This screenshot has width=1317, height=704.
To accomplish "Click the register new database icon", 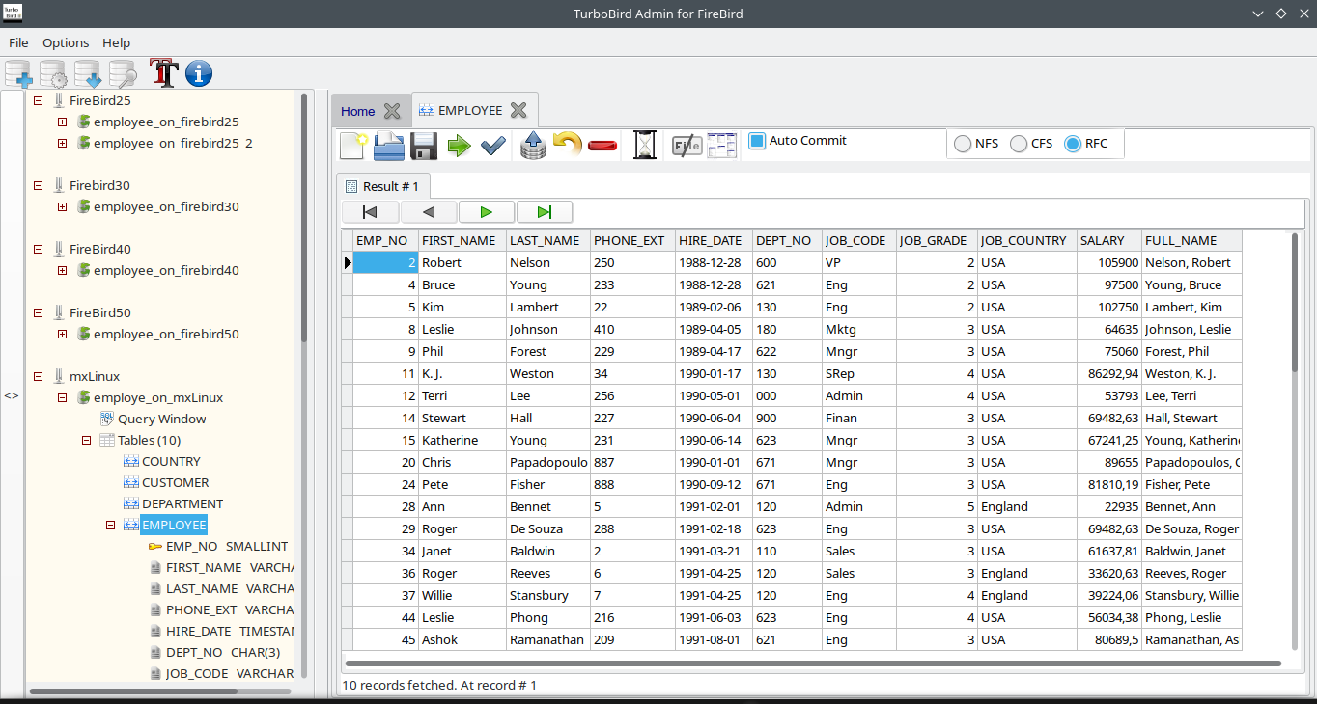I will pyautogui.click(x=18, y=73).
